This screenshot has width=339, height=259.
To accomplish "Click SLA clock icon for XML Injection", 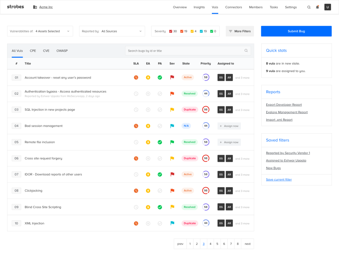I will pos(136,223).
